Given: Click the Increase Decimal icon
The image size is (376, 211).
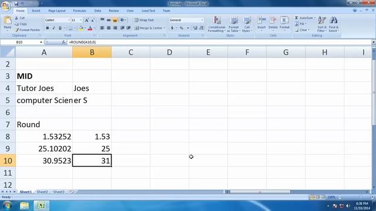Looking at the screenshot, I should (195, 28).
